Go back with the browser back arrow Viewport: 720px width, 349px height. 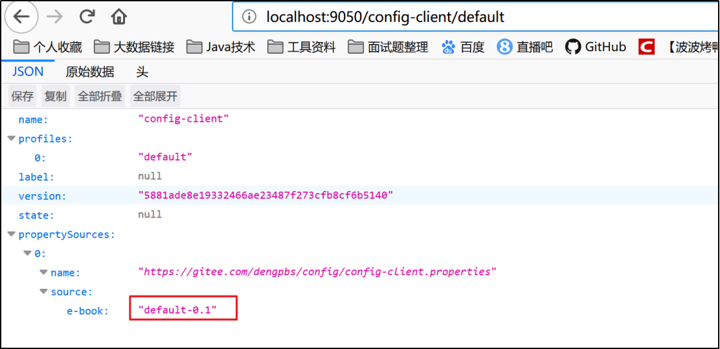21,17
